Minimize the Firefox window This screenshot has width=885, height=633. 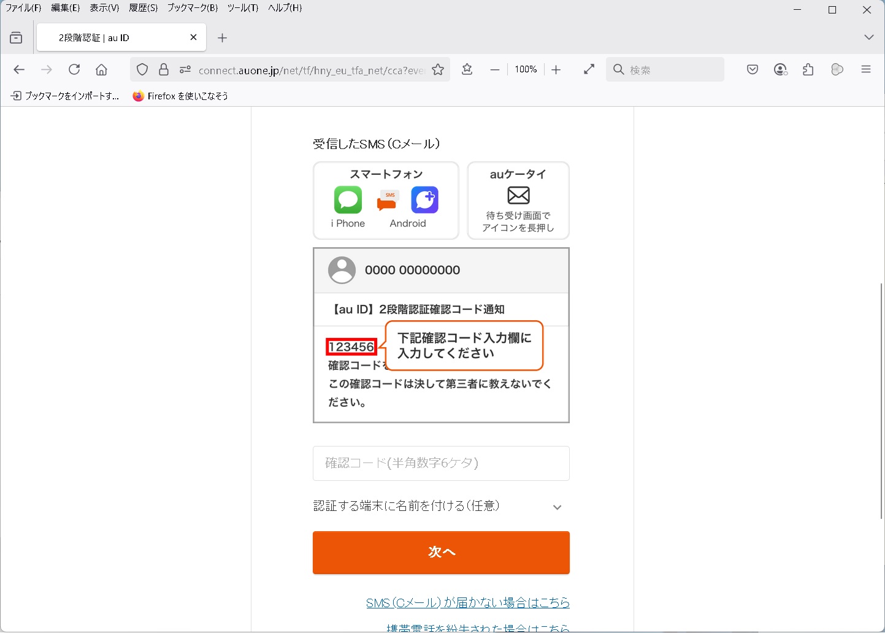pos(797,10)
